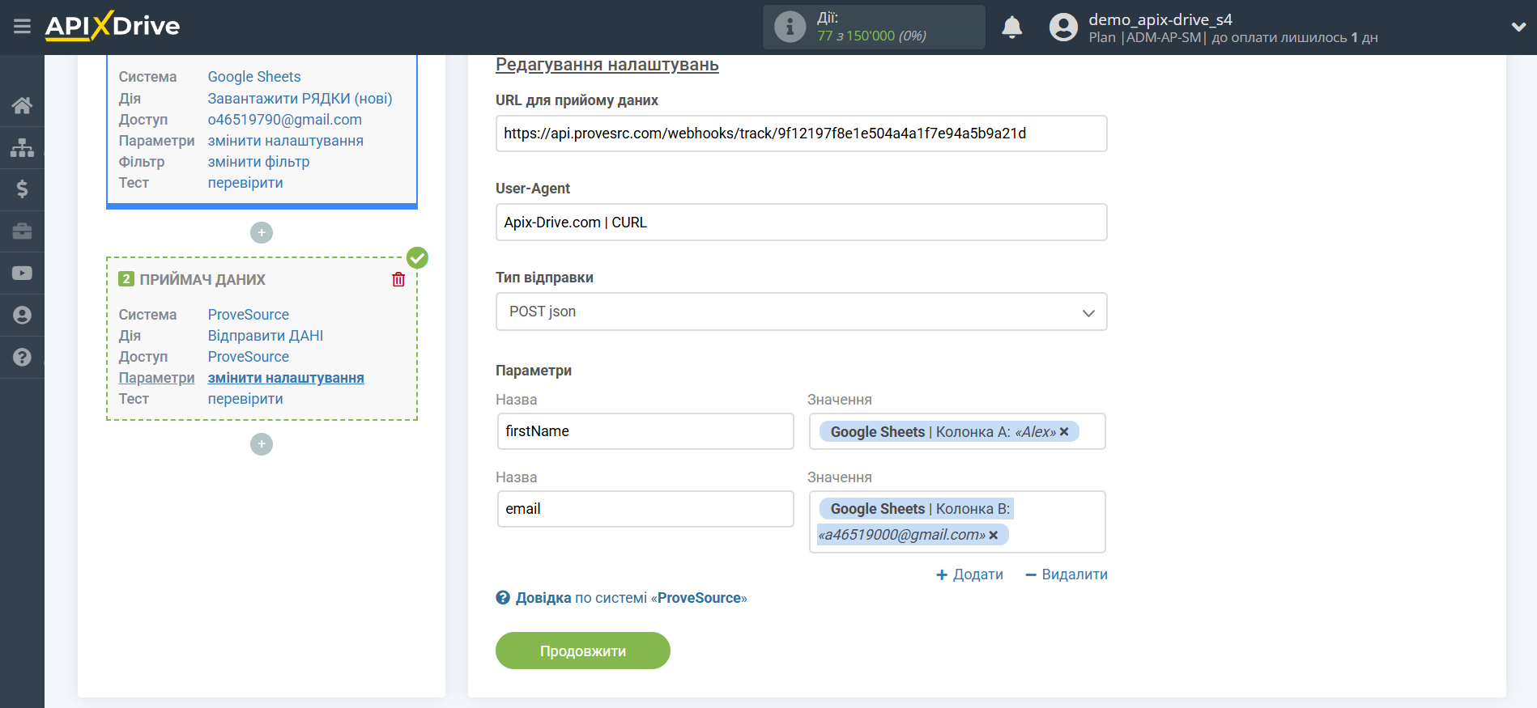Open help question icon in sidebar
The height and width of the screenshot is (708, 1537).
click(x=22, y=357)
